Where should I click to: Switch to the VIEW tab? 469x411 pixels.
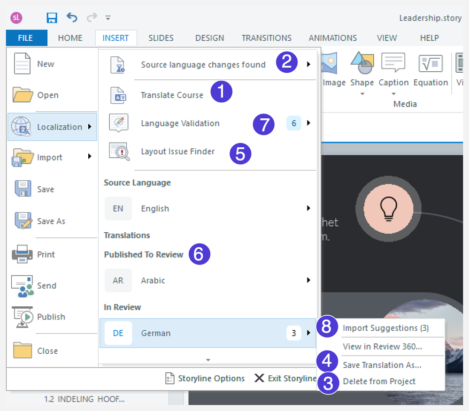pos(387,38)
